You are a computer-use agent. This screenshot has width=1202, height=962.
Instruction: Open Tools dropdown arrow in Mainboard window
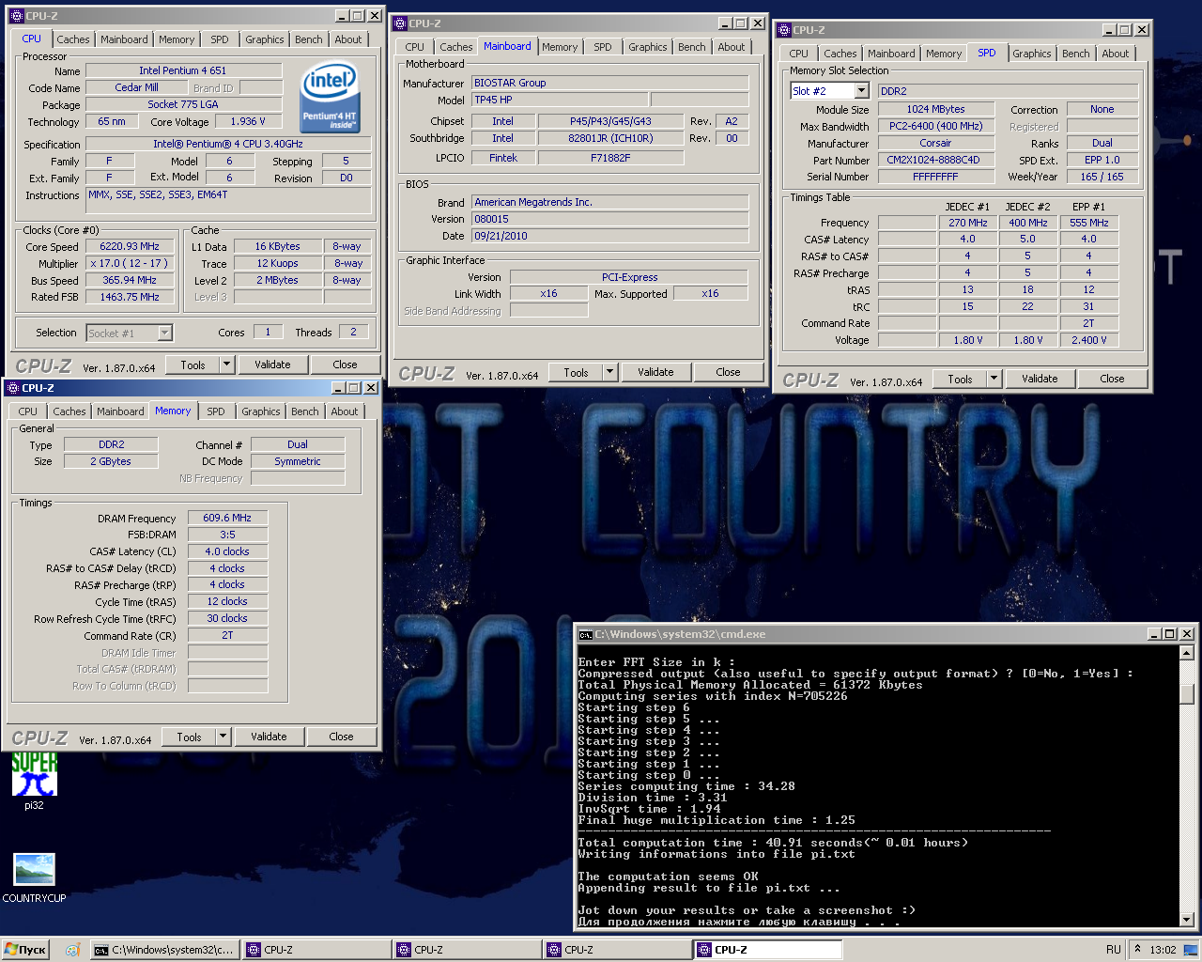609,372
